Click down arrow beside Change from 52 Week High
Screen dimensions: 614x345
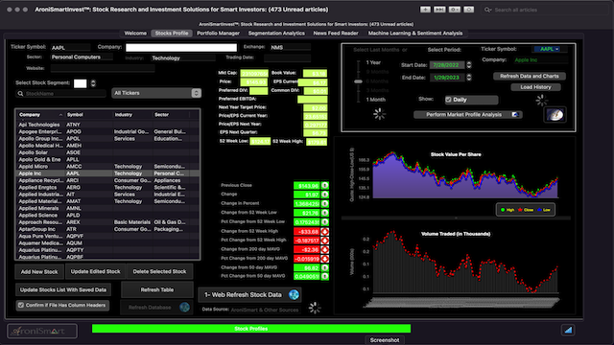pyautogui.click(x=324, y=232)
